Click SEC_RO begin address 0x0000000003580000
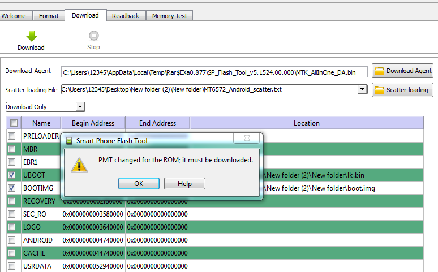Viewport: 438px width, 272px height. (x=93, y=214)
